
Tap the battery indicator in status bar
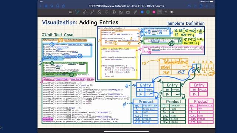click(x=211, y=1)
